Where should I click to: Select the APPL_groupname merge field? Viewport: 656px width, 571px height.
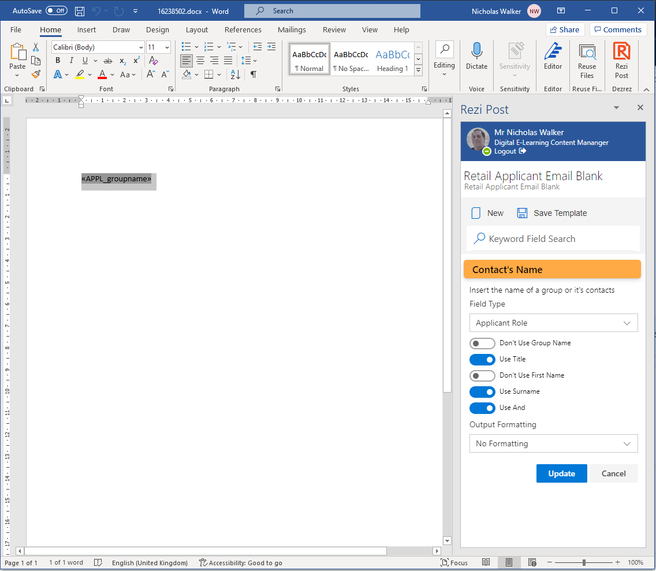click(x=116, y=179)
